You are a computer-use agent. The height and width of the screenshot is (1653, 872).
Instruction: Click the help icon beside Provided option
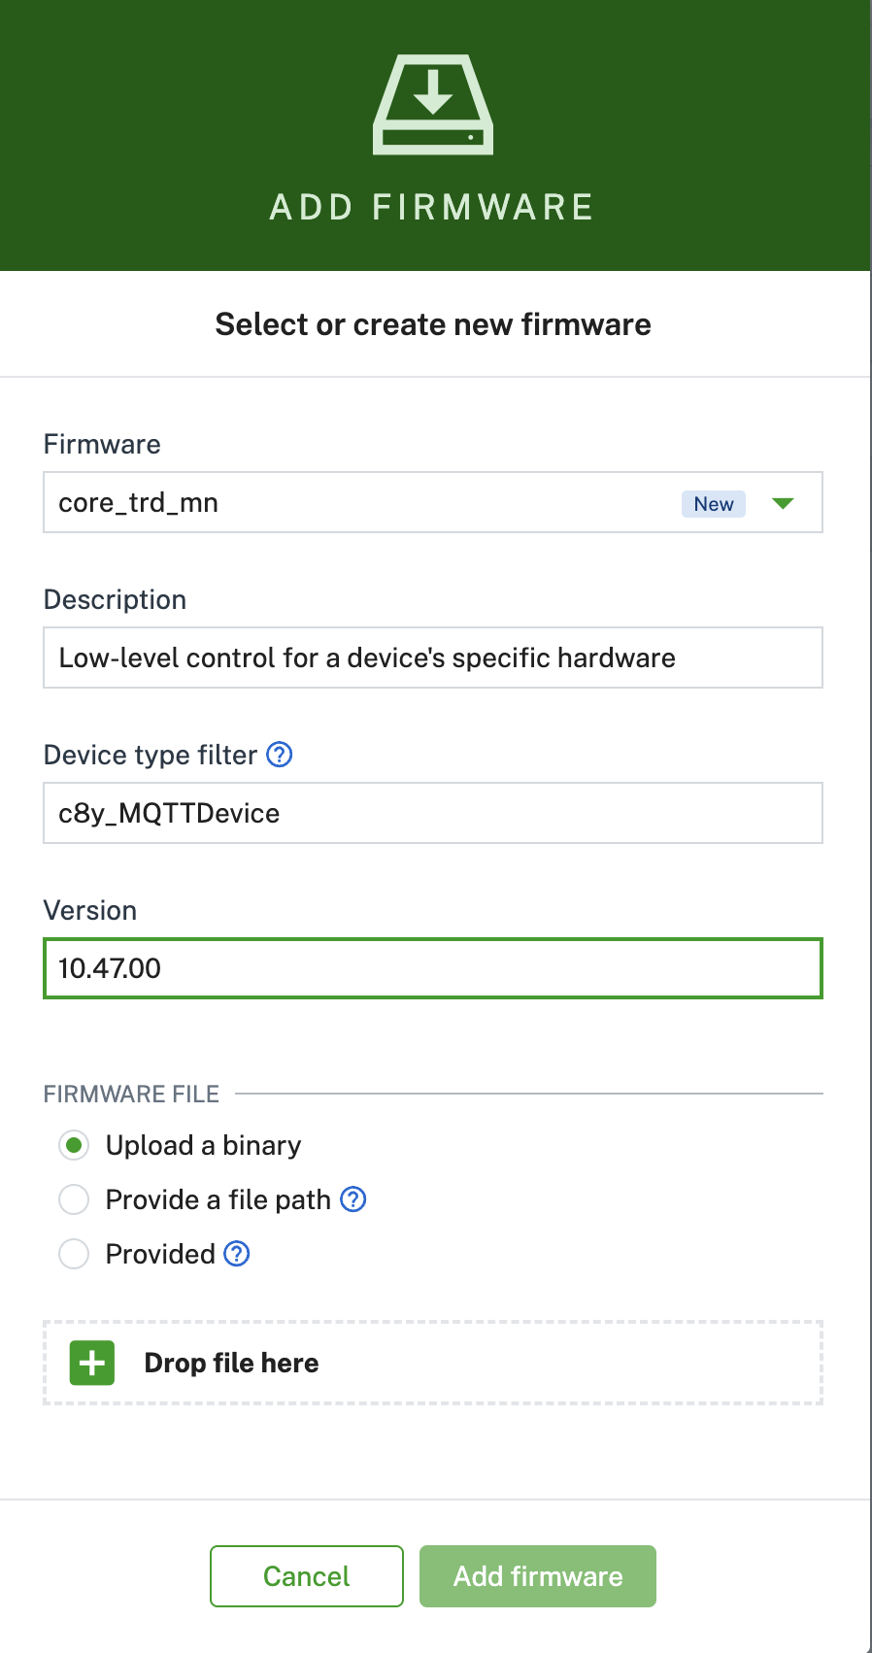(237, 1254)
